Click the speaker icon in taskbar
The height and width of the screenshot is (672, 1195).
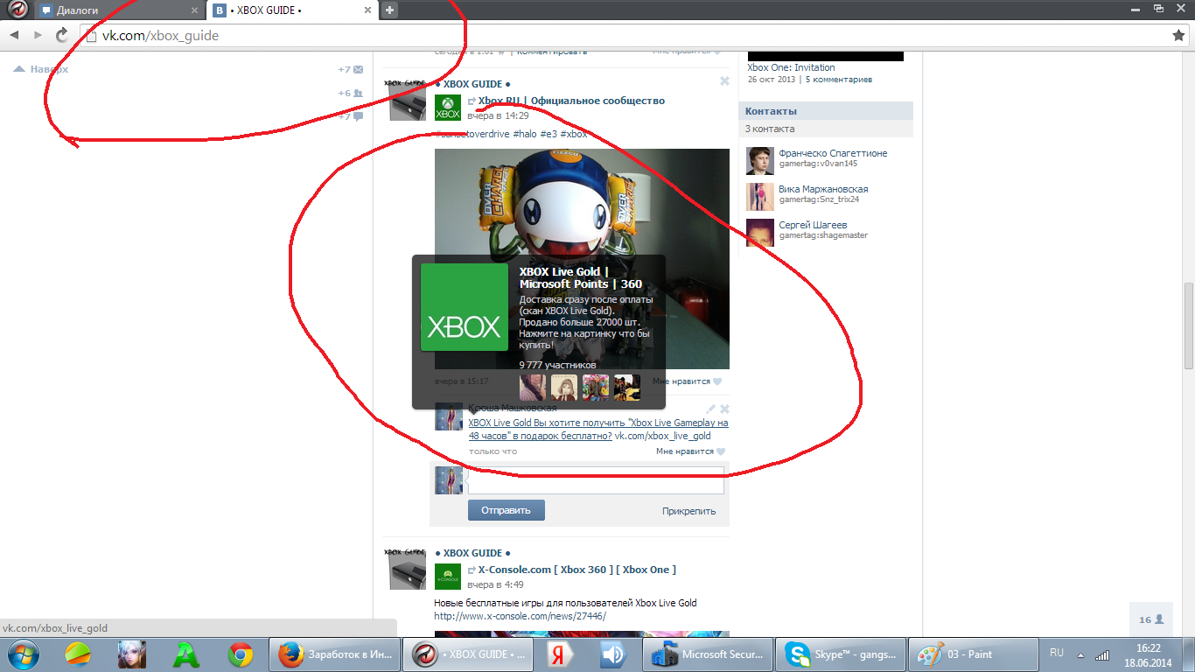[612, 654]
